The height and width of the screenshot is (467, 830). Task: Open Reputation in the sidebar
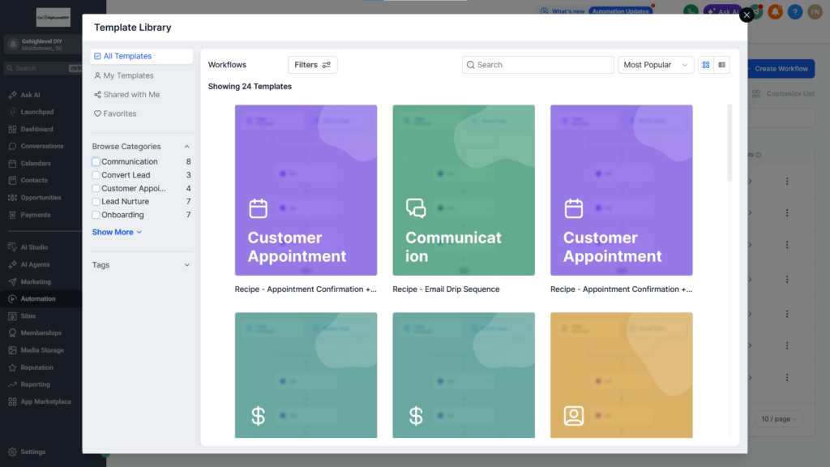(36, 367)
